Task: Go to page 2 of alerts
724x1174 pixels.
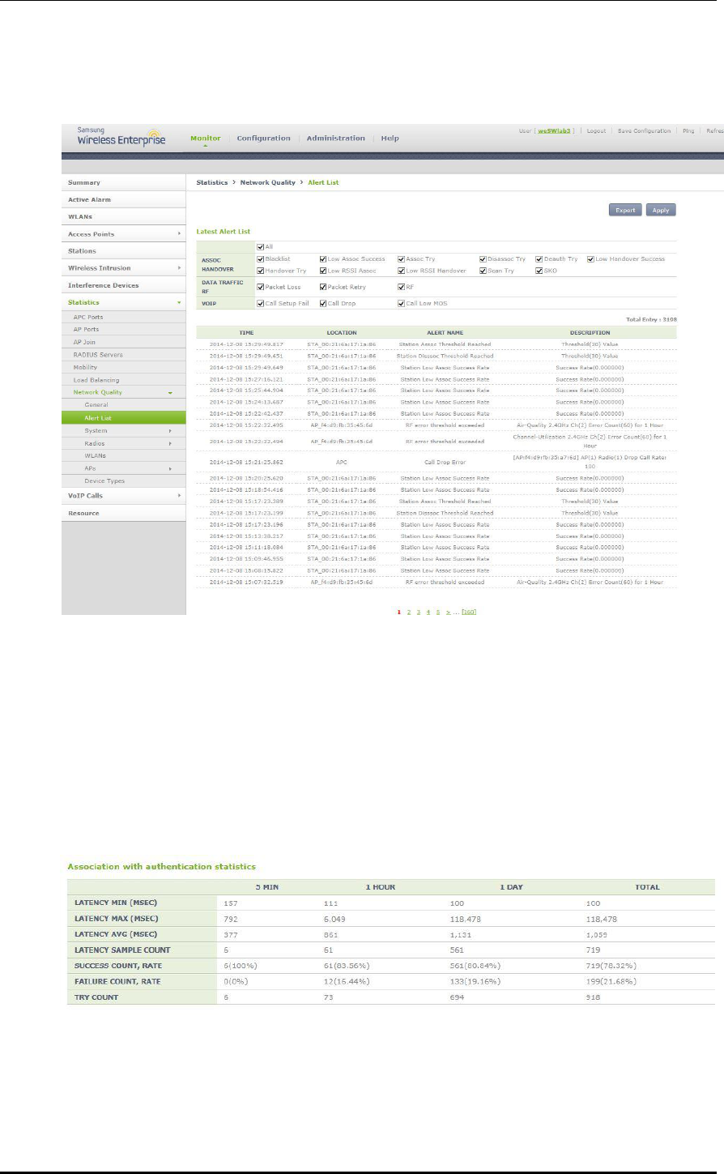Action: click(x=409, y=612)
